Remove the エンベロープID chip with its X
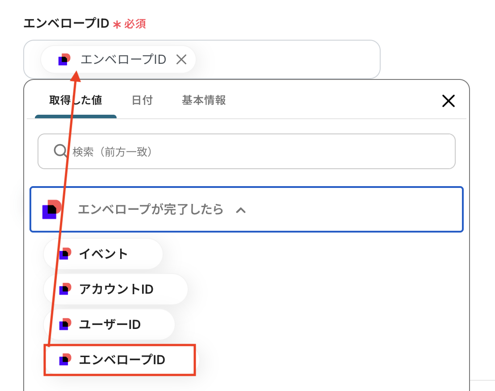 181,59
